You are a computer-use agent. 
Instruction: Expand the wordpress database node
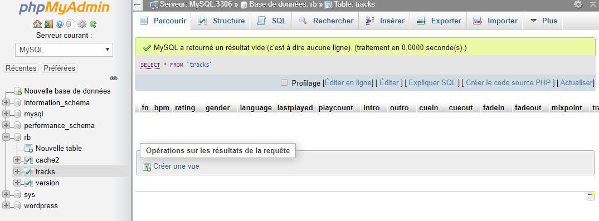[x=6, y=206]
